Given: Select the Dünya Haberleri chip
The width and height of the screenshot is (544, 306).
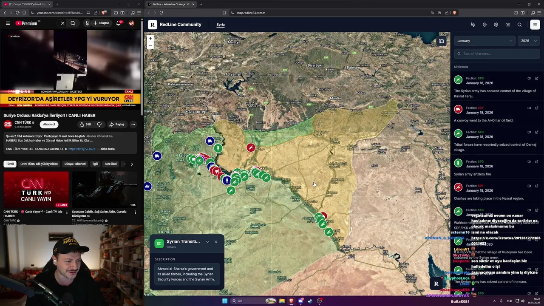Looking at the screenshot, I should click(75, 164).
